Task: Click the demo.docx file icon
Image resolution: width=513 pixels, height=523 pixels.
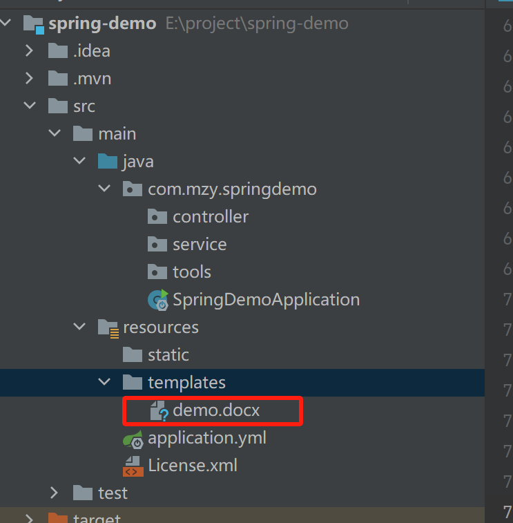Action: 159,410
